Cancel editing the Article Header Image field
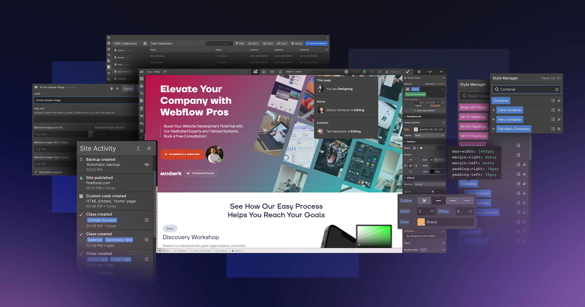 click(x=128, y=88)
